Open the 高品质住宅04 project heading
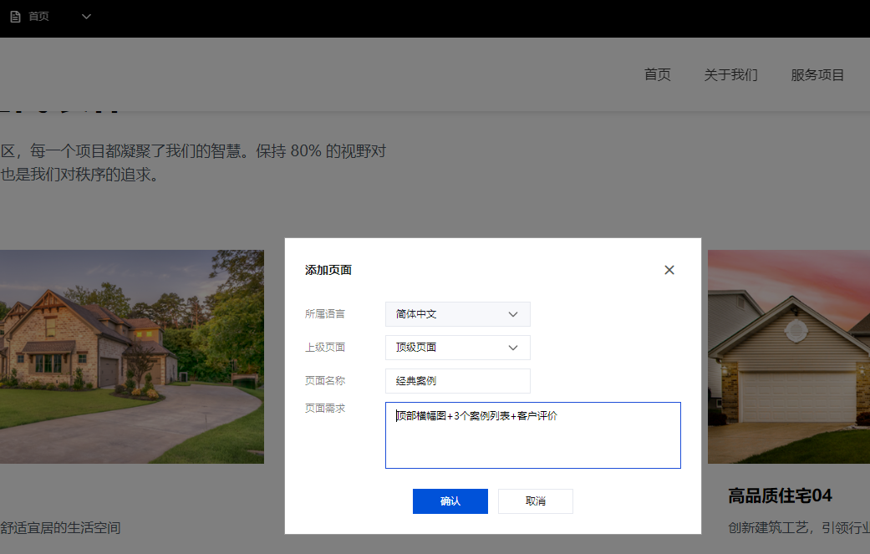 click(x=779, y=496)
